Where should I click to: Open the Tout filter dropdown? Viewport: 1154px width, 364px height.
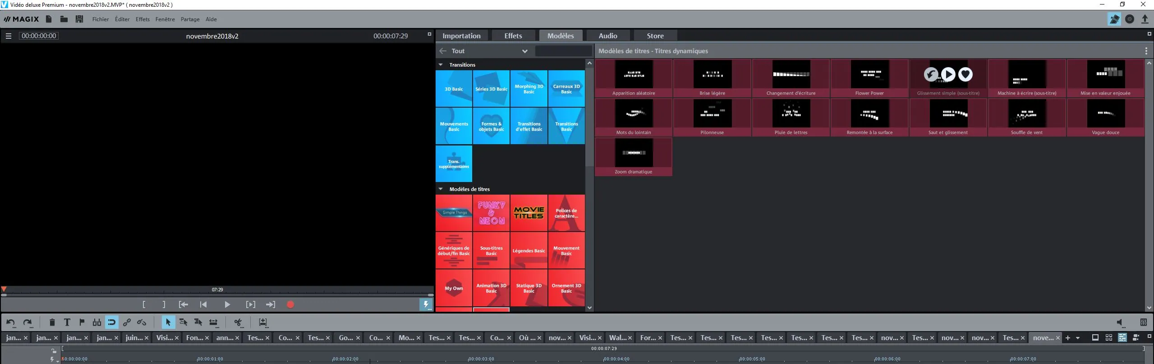click(524, 51)
